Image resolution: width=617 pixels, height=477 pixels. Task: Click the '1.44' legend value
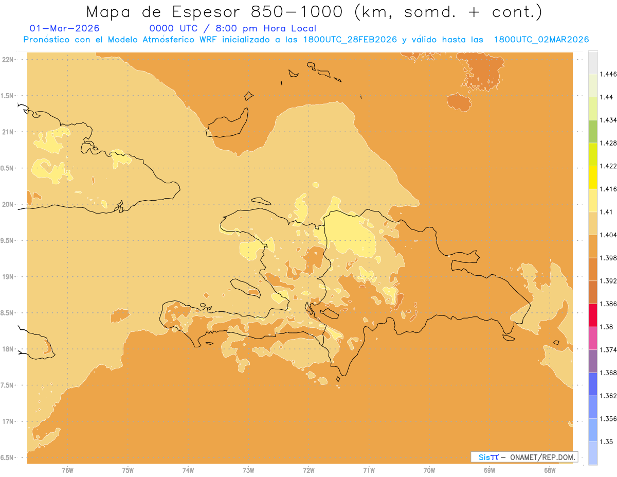(606, 97)
